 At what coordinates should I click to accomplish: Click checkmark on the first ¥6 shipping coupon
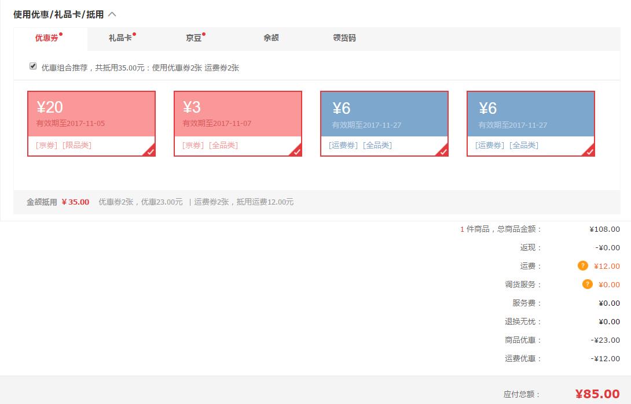(443, 151)
